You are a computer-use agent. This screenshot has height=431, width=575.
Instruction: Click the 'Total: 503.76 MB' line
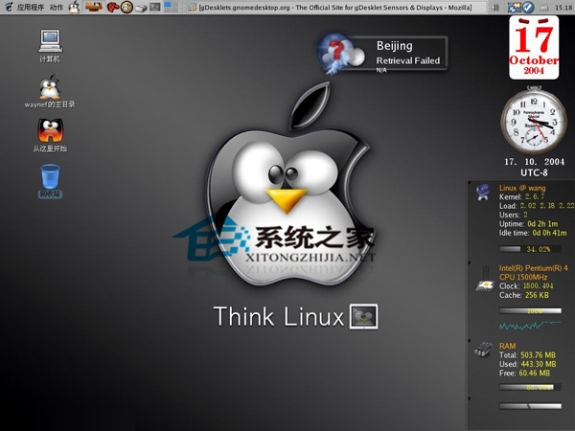tap(527, 355)
